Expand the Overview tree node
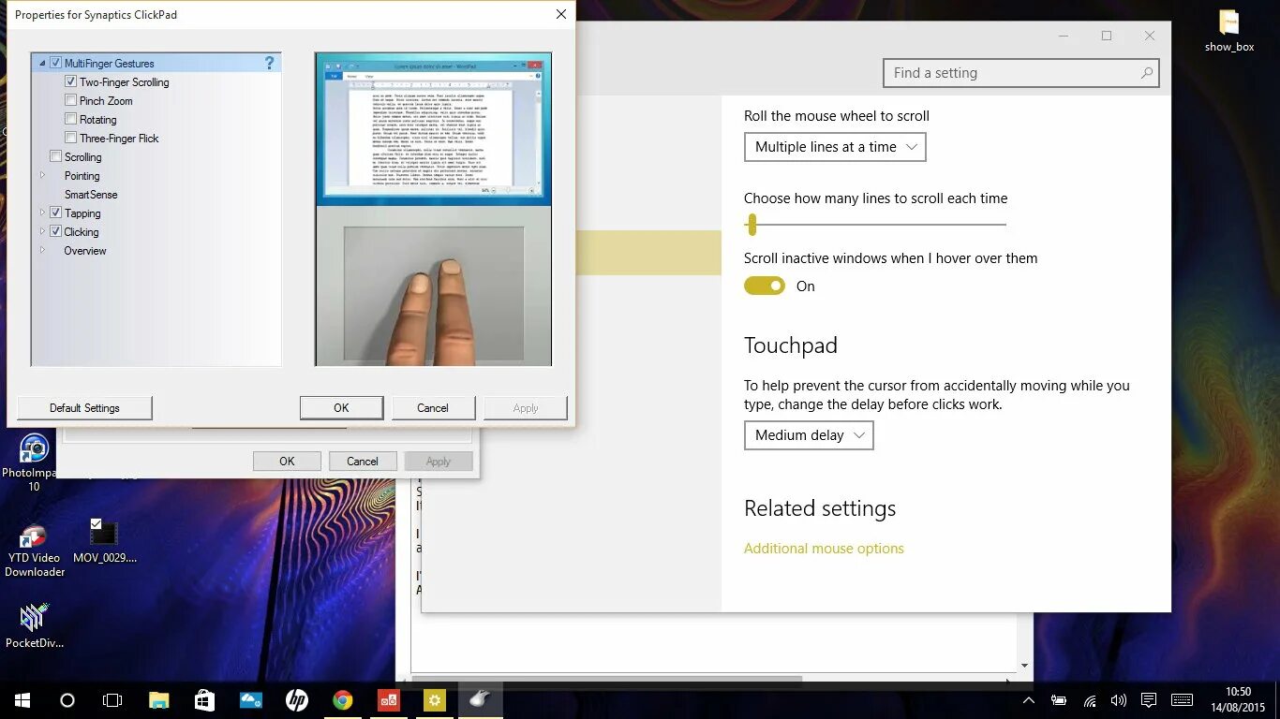 click(42, 250)
